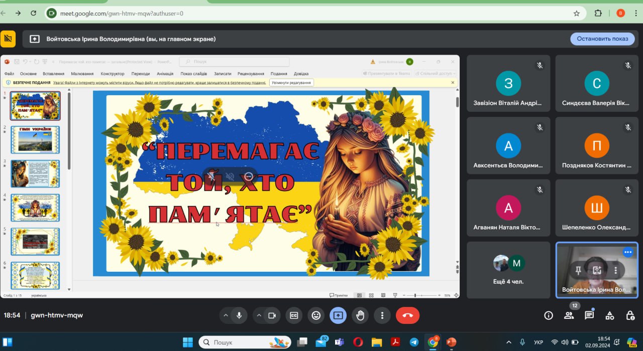Toggle the camera button in call controls
The height and width of the screenshot is (351, 643).
[272, 315]
